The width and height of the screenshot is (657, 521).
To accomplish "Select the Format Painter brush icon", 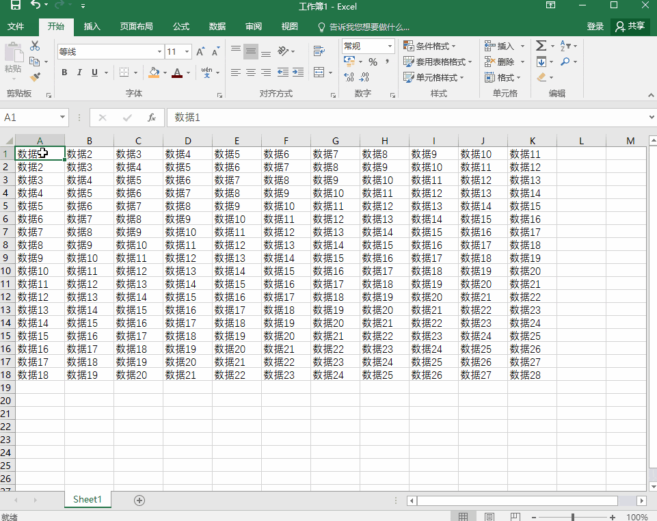I will click(35, 77).
